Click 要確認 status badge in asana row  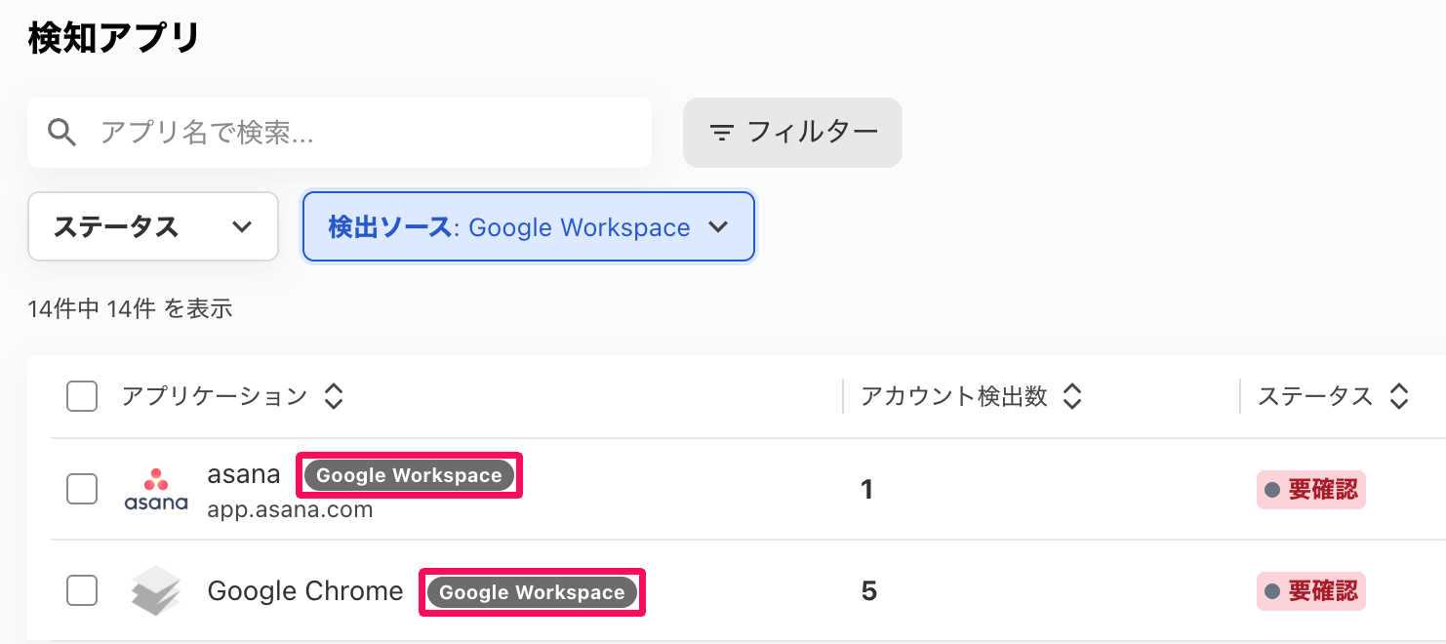point(1310,490)
